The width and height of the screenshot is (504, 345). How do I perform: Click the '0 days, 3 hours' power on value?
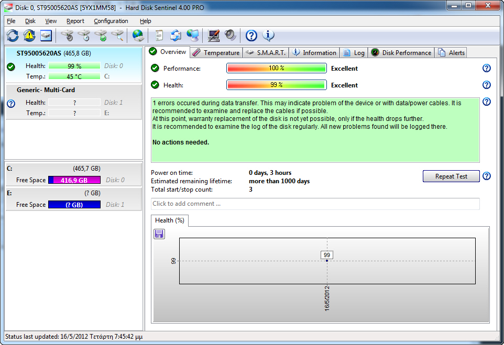(x=270, y=173)
